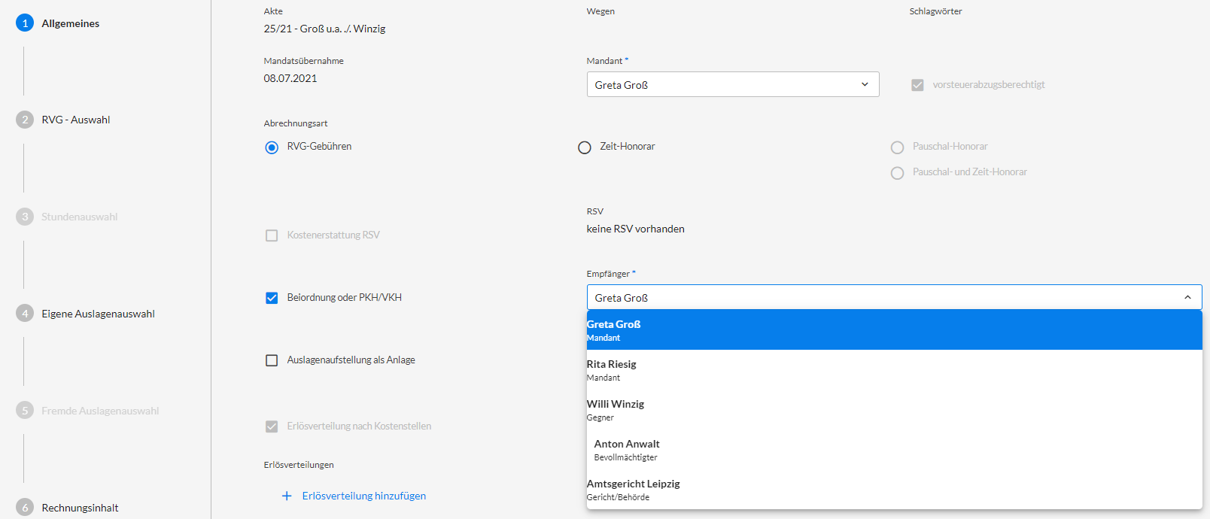This screenshot has height=519, width=1210.
Task: Select Pauschal- und Zeit-Honorar radio option
Action: tap(897, 173)
